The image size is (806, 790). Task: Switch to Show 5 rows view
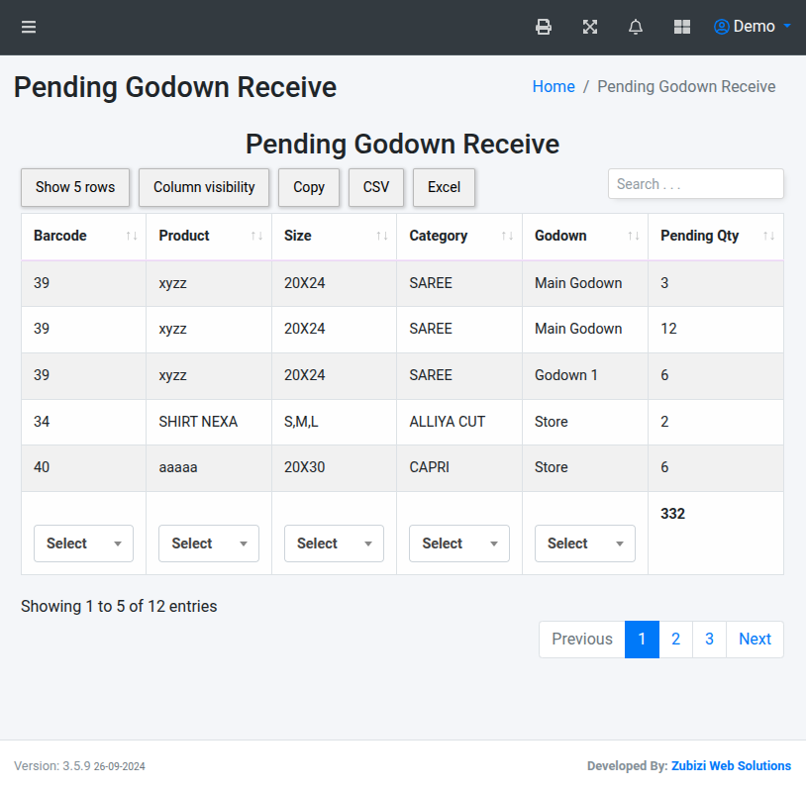click(x=74, y=187)
